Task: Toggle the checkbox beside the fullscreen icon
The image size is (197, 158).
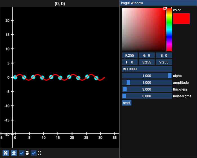Action: pyautogui.click(x=34, y=153)
